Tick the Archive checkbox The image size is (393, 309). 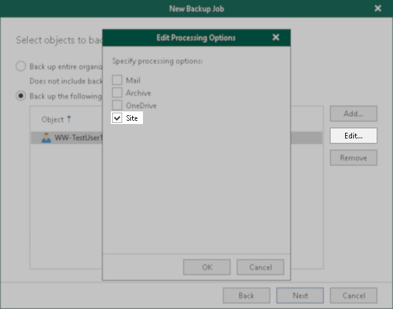(x=117, y=93)
